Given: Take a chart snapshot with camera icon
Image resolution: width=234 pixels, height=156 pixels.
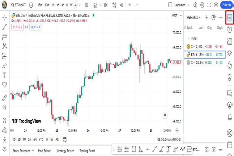Looking at the screenshot, I should point(216,5).
